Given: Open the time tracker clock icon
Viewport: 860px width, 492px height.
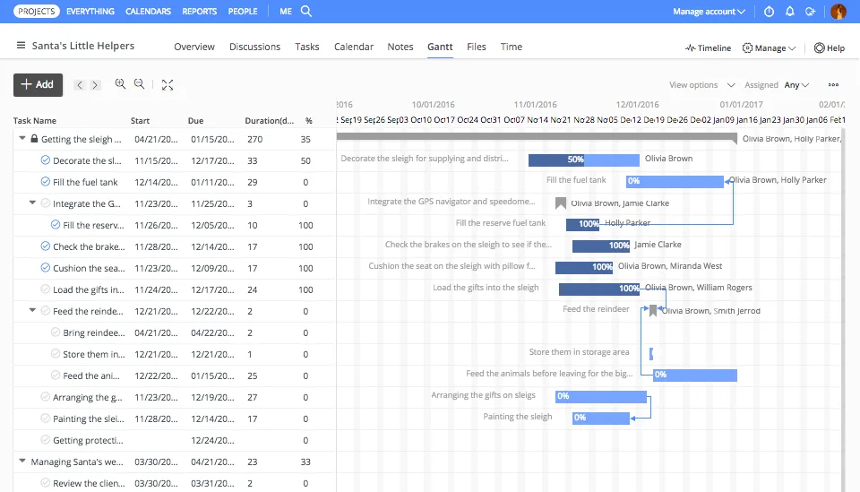Looking at the screenshot, I should click(769, 11).
